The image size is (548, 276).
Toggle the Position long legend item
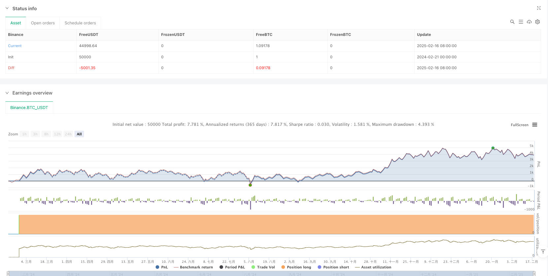click(x=296, y=267)
